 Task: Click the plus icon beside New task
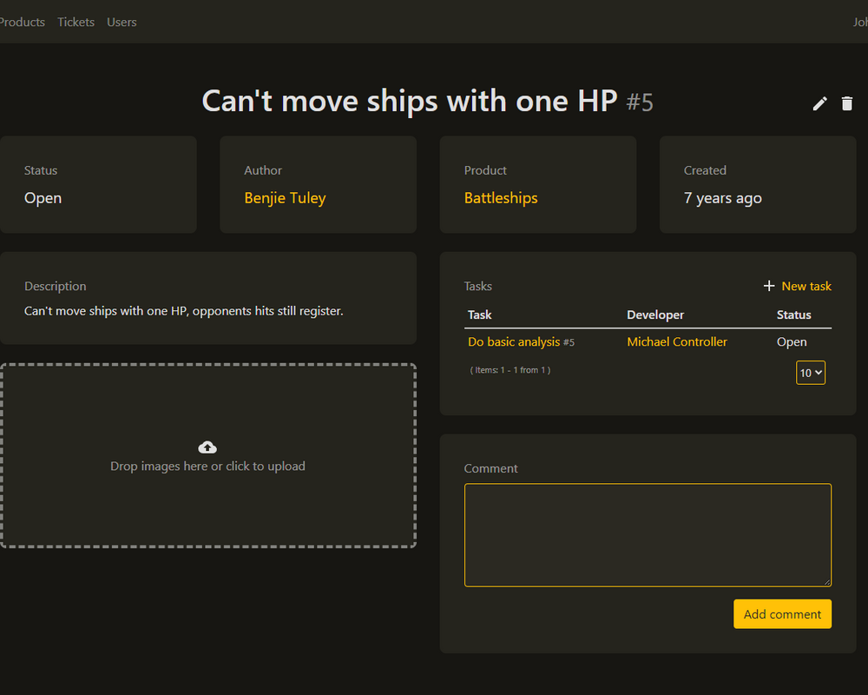[x=769, y=286]
